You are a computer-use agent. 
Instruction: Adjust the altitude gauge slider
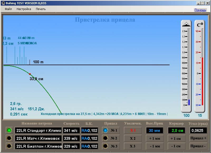189,102
